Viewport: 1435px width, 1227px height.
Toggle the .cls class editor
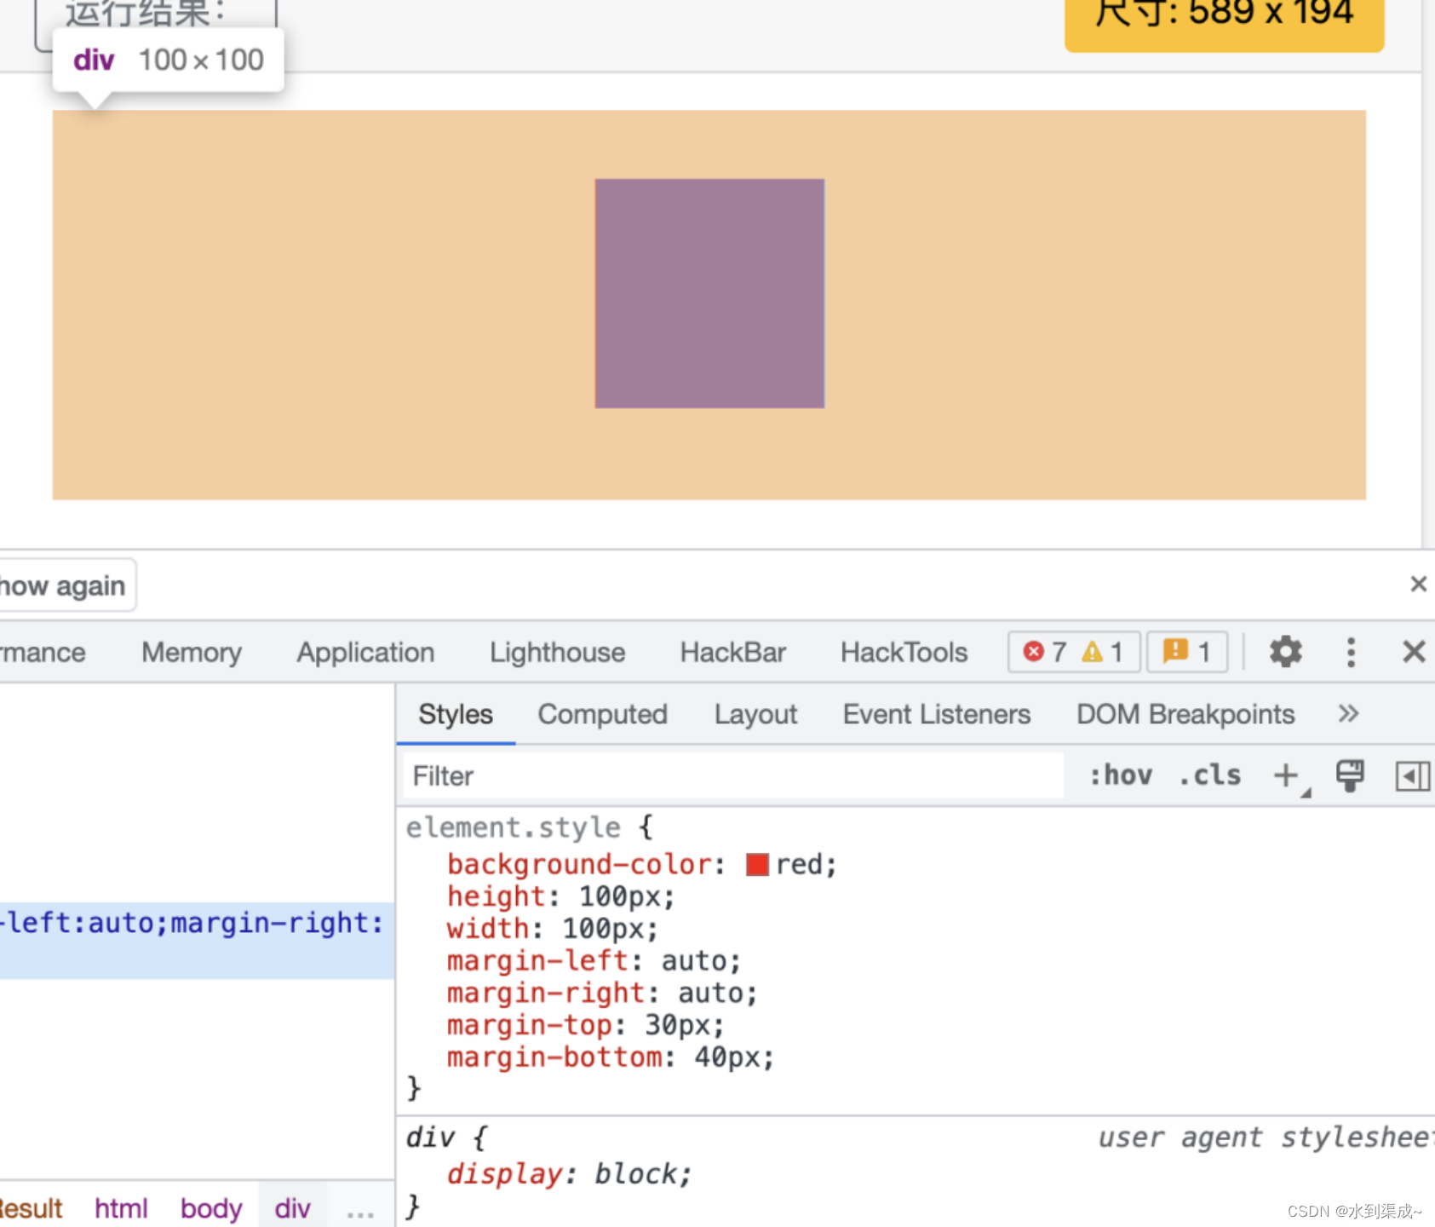[1210, 775]
